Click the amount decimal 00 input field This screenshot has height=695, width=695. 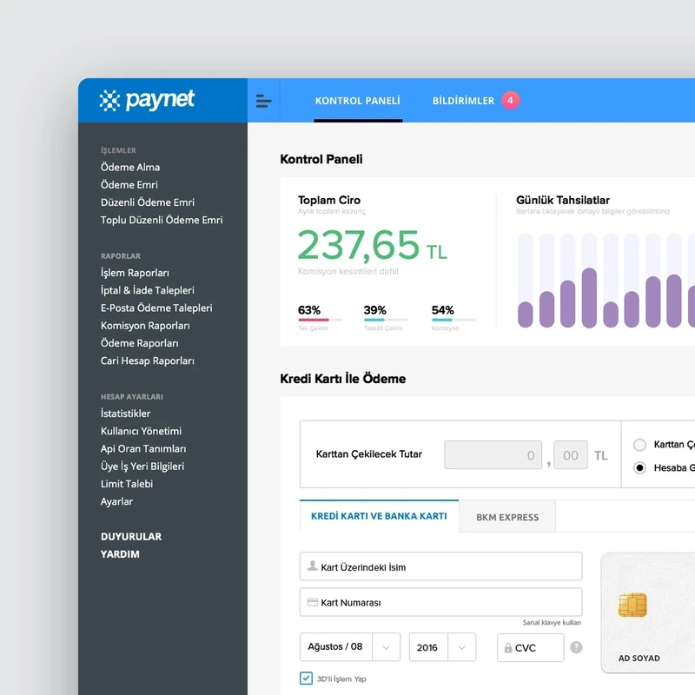coord(571,454)
